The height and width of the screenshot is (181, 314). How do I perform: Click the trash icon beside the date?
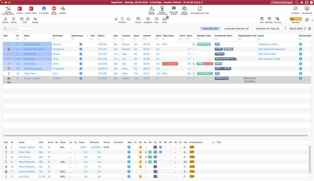[x=309, y=29]
